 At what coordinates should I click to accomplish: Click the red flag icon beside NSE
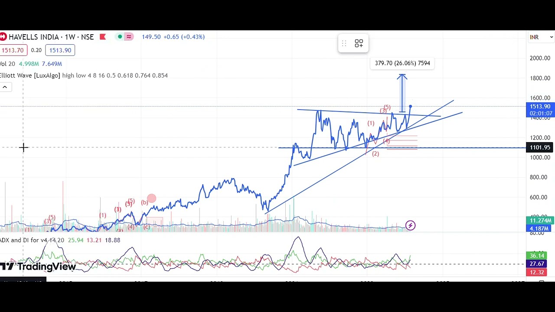click(103, 37)
